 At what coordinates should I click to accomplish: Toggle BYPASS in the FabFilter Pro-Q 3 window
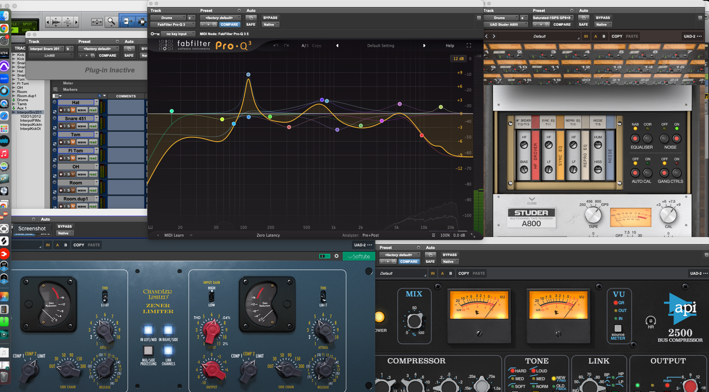click(x=270, y=18)
